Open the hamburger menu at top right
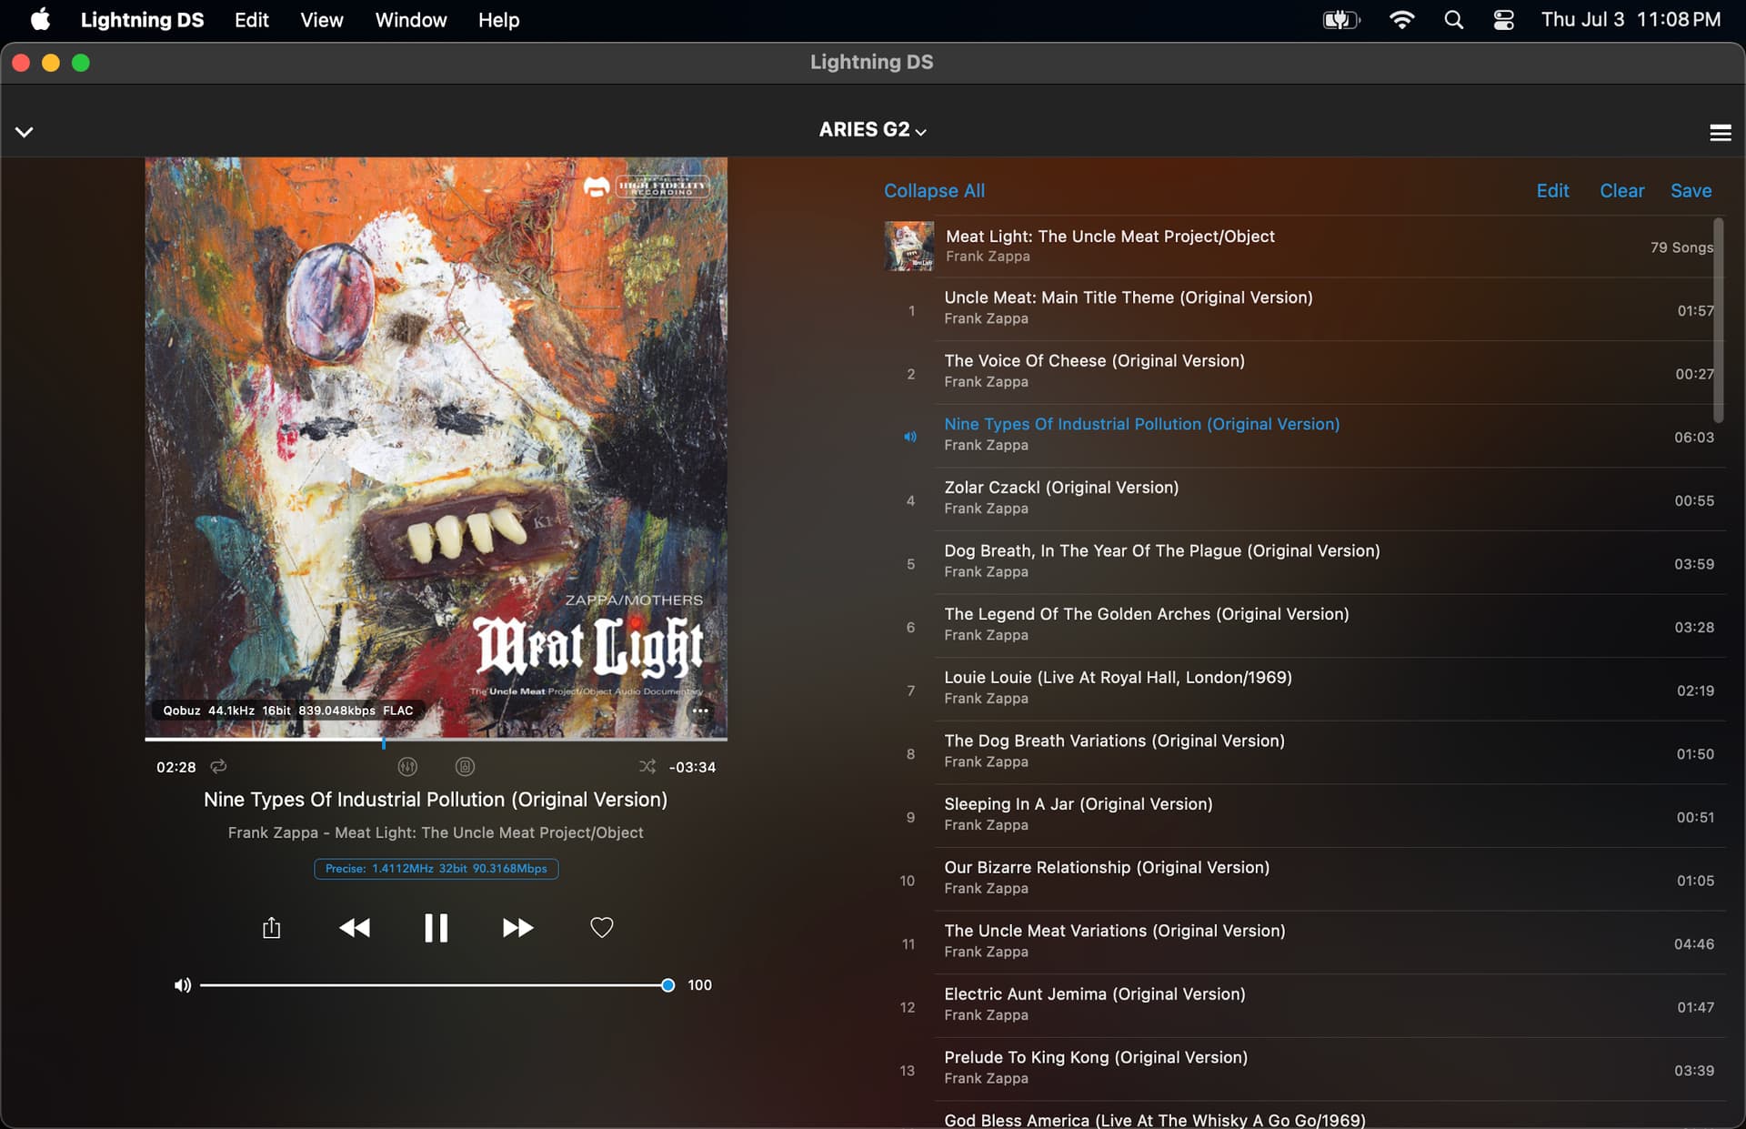 [x=1720, y=133]
